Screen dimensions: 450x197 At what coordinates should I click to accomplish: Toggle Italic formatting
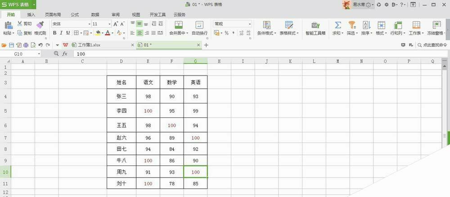(61, 33)
